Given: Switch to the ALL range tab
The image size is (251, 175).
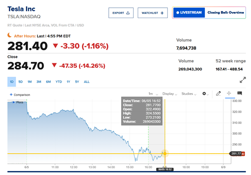Looking at the screenshot, I should click(x=87, y=82).
